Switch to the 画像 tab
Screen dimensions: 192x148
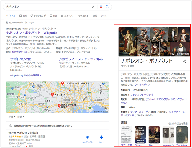23,16
